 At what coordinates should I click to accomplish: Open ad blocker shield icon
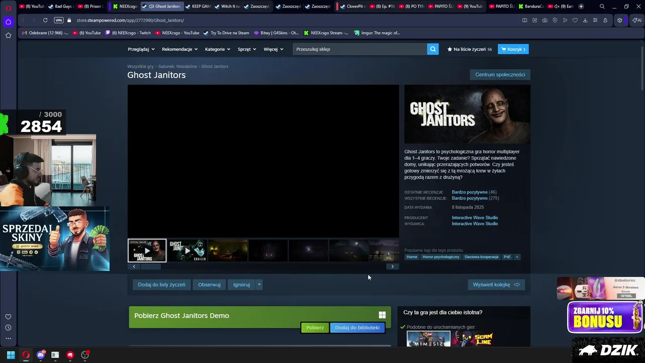pyautogui.click(x=555, y=20)
